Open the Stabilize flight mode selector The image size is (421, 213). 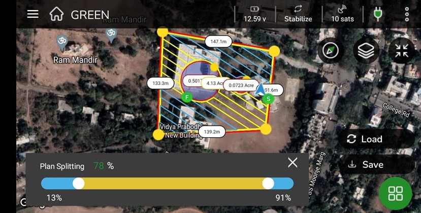coord(298,14)
